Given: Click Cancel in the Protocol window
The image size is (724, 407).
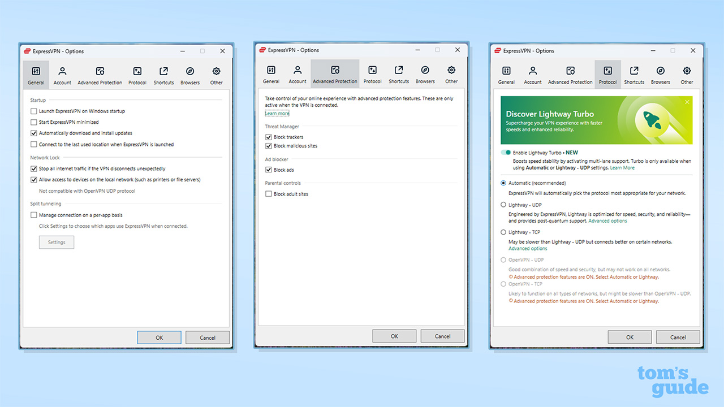Looking at the screenshot, I should click(678, 337).
